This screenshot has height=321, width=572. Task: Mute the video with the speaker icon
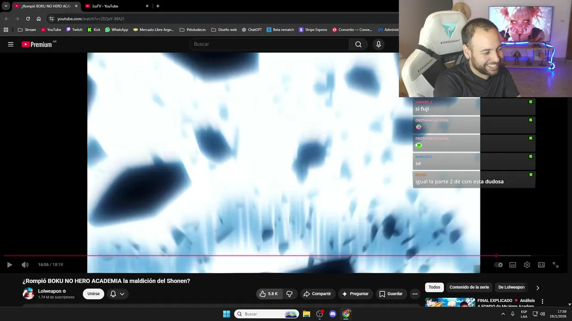[25, 265]
